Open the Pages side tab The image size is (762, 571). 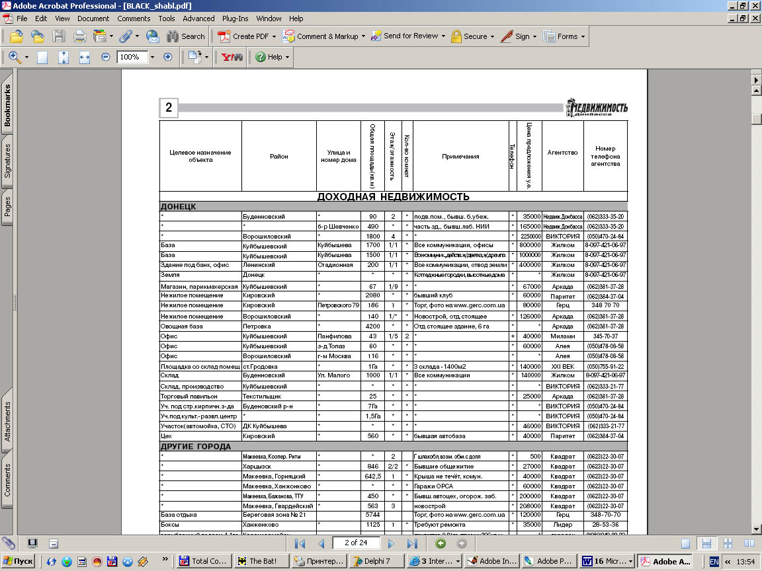pos(7,208)
